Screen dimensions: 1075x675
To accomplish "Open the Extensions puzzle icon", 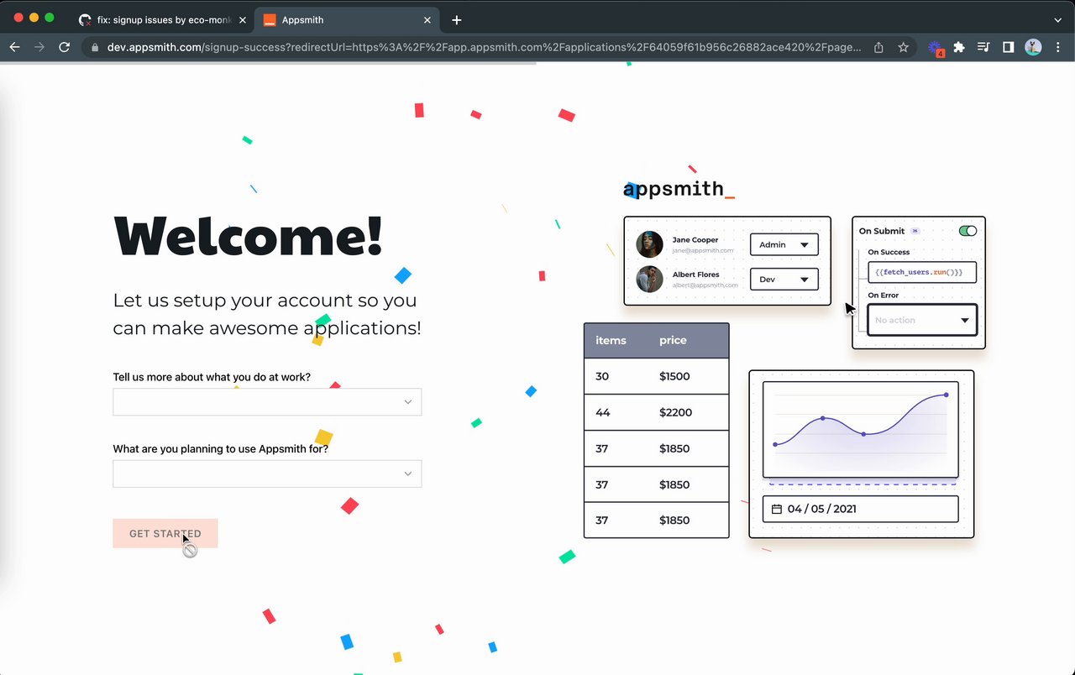I will coord(959,48).
